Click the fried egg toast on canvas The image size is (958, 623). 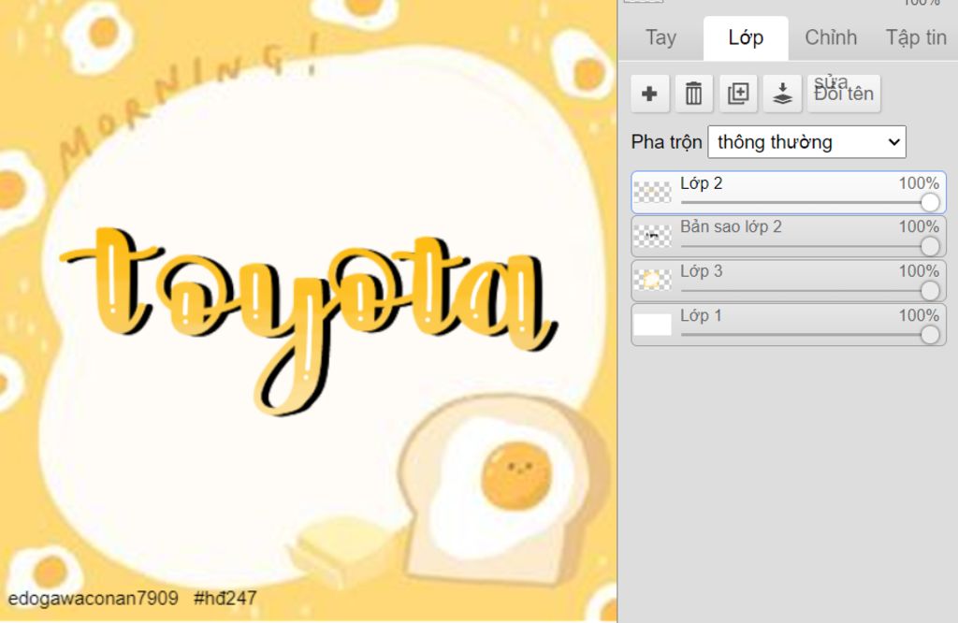click(x=504, y=488)
